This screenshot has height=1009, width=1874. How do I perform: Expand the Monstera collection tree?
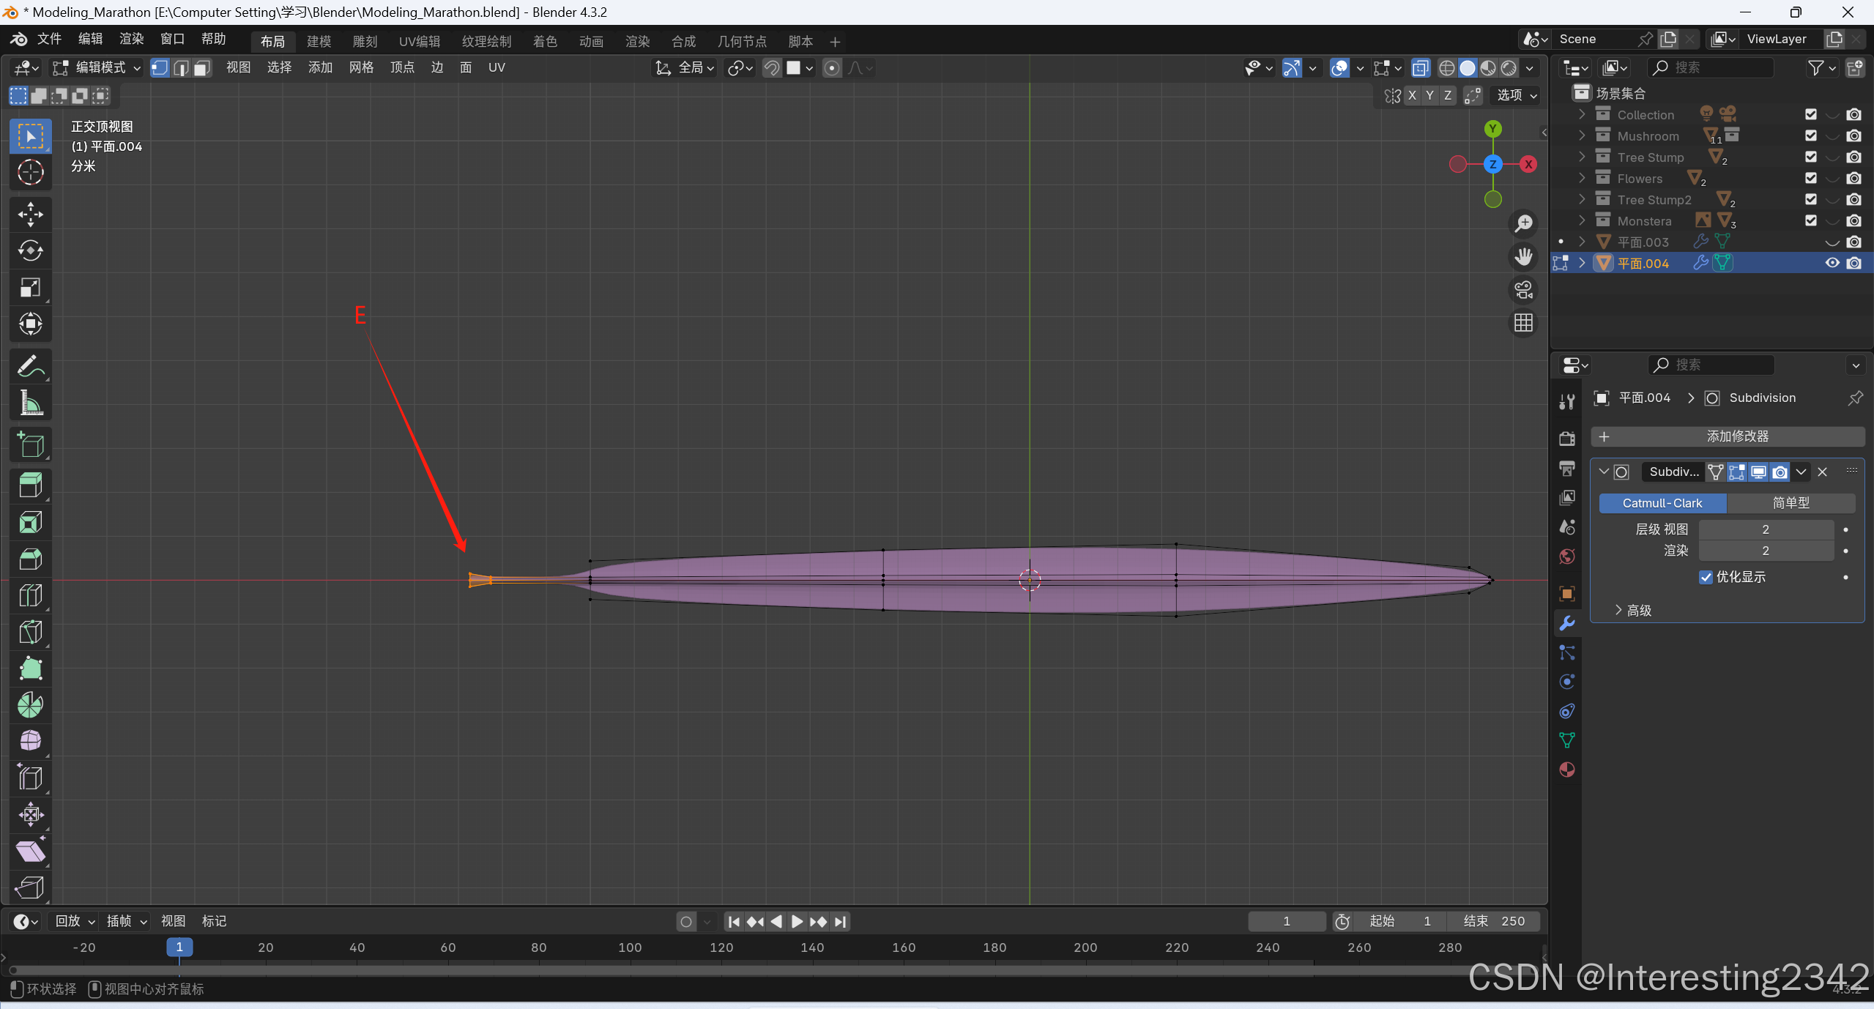click(x=1582, y=220)
